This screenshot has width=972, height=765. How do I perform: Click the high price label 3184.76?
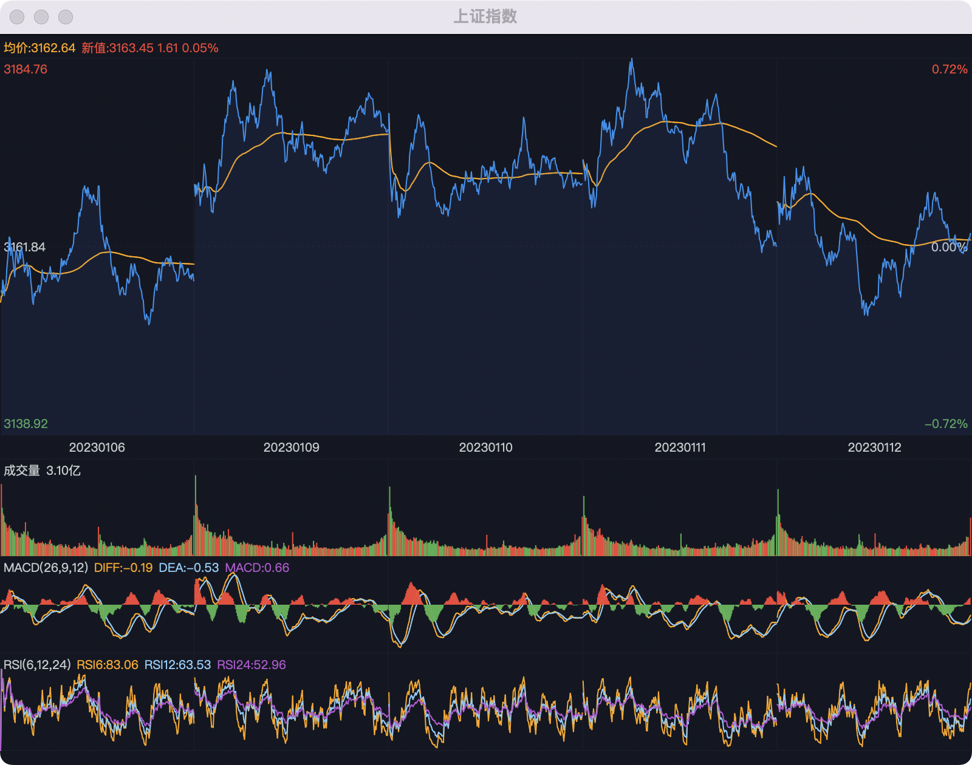26,69
